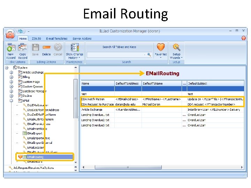Switch to the Z39.50 ribbon tab
The width and height of the screenshot is (251, 188).
click(x=36, y=39)
